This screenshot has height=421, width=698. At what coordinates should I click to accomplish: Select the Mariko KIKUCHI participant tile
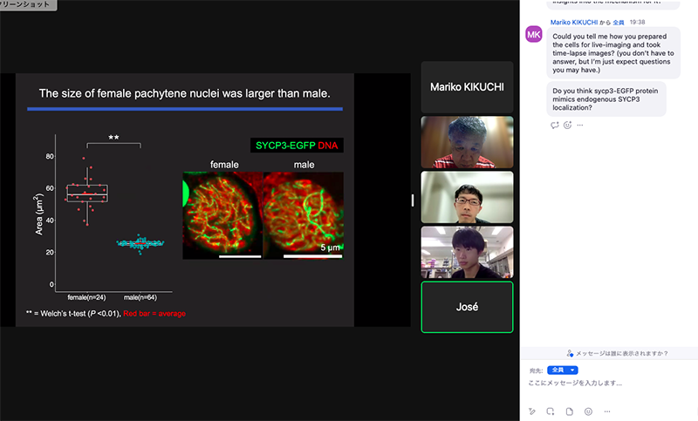(467, 87)
